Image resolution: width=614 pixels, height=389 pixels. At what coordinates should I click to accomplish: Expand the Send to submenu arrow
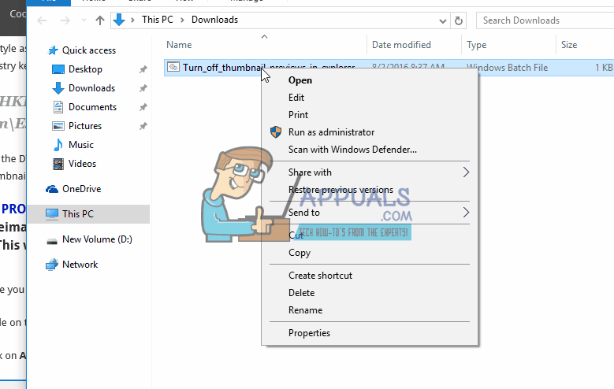(x=466, y=213)
